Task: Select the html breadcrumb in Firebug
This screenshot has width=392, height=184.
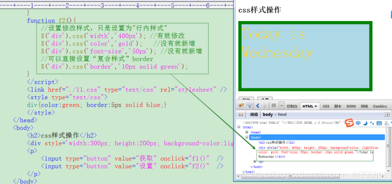Action: tap(282, 114)
